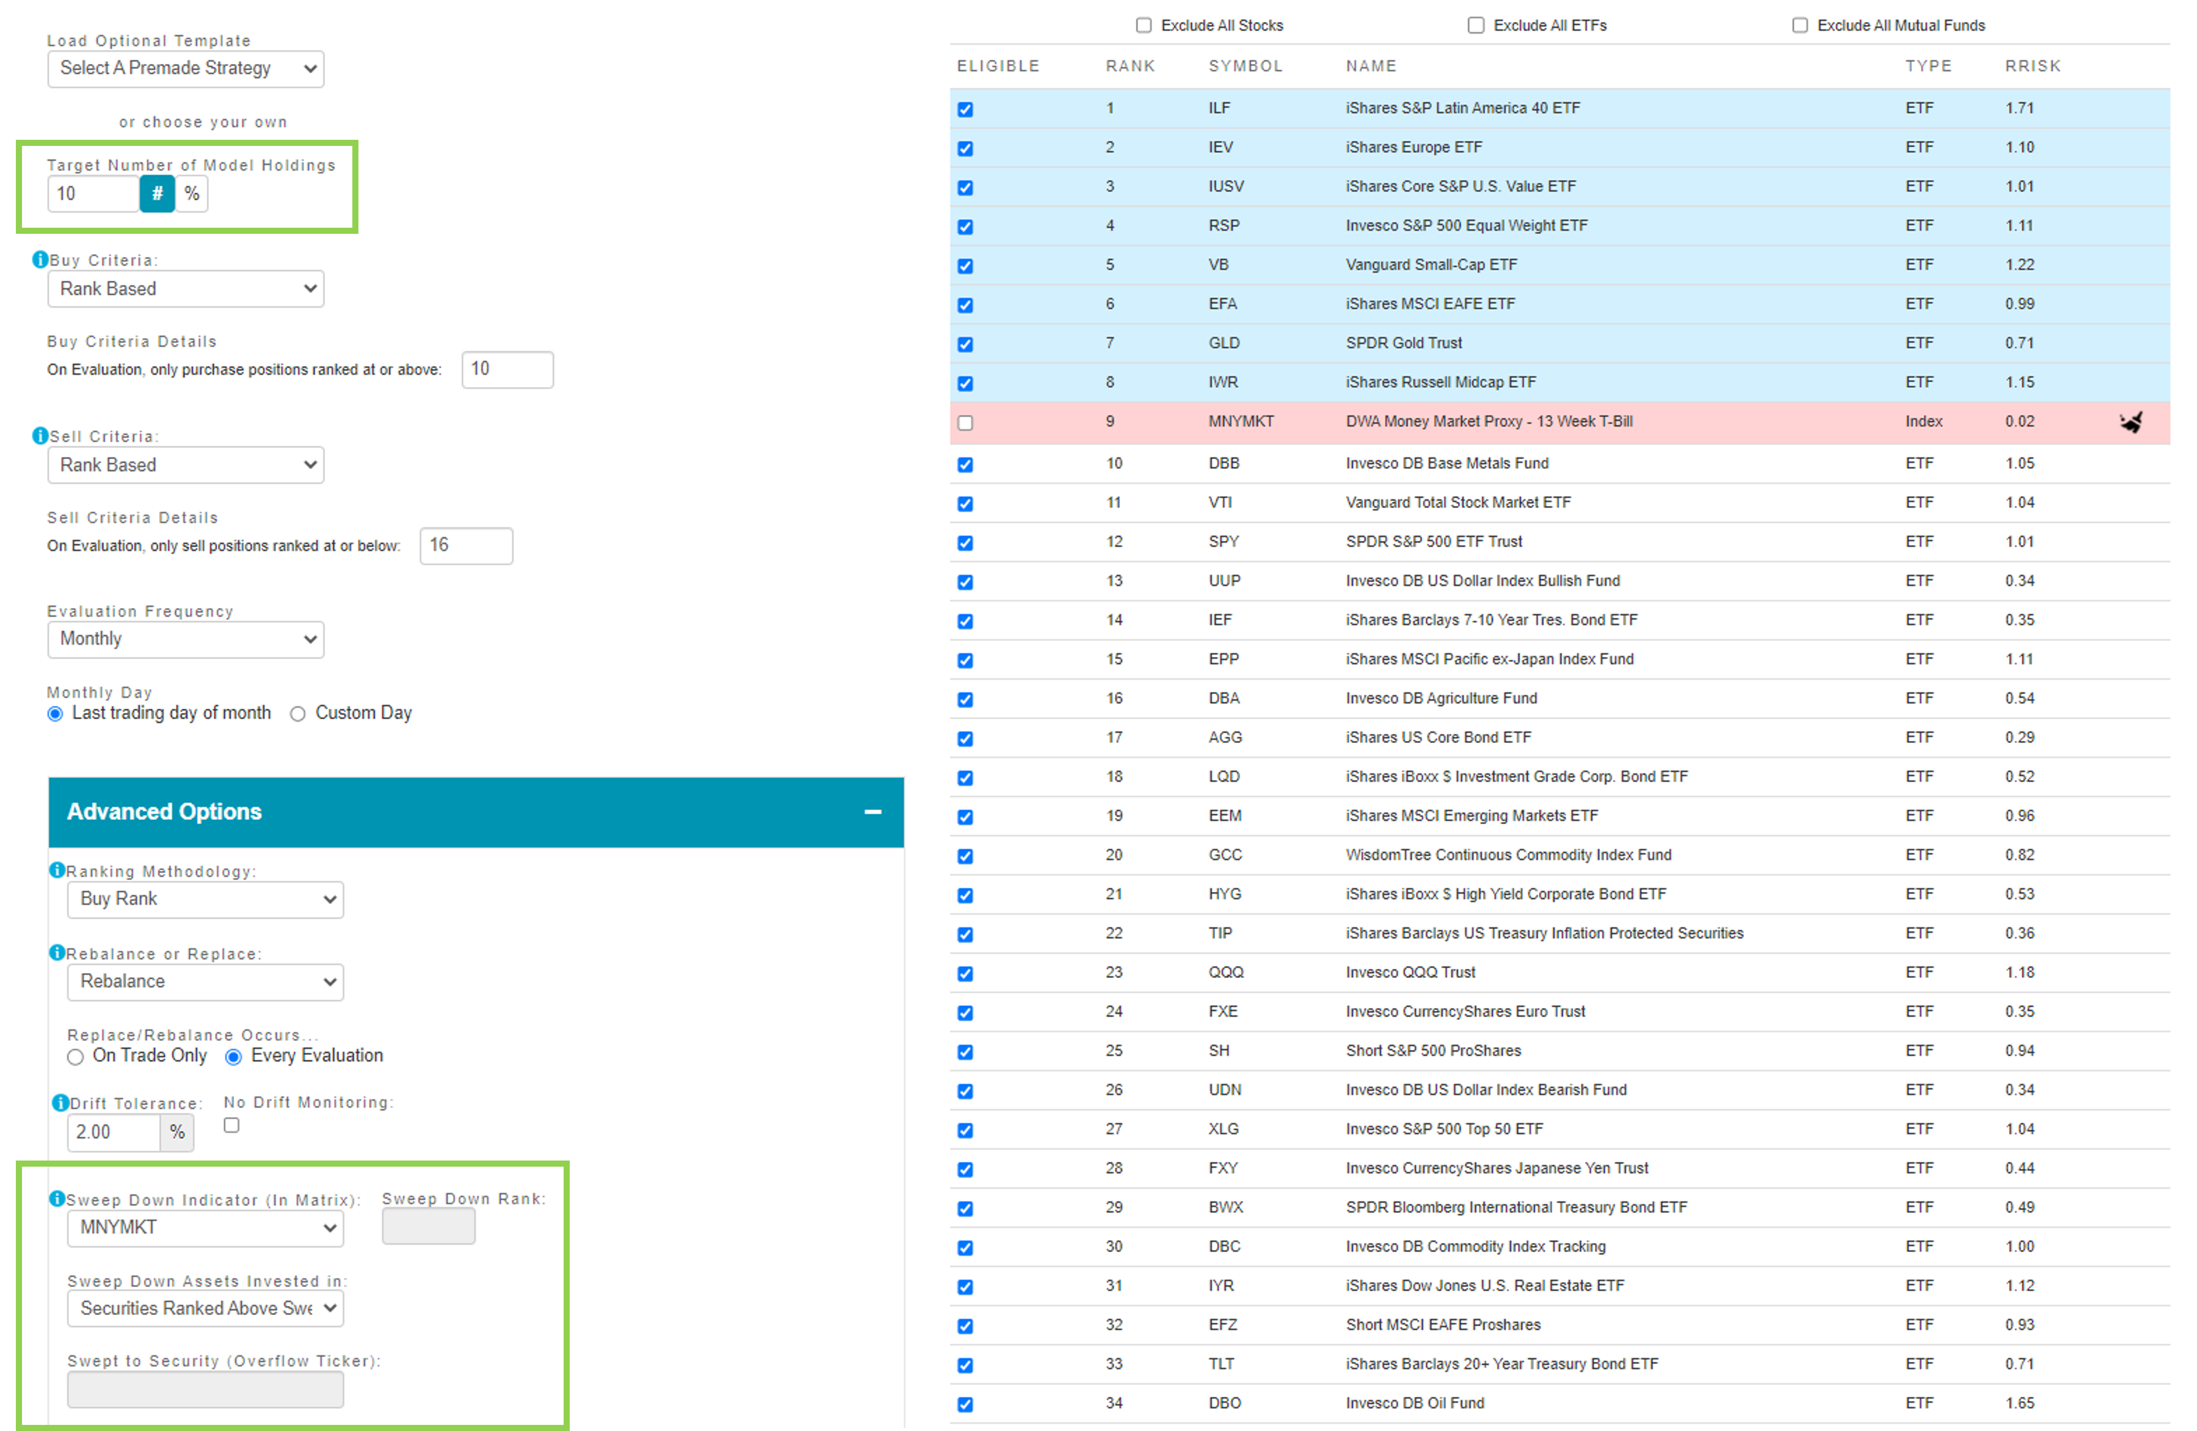Check Exclude All ETFs

tap(1476, 25)
